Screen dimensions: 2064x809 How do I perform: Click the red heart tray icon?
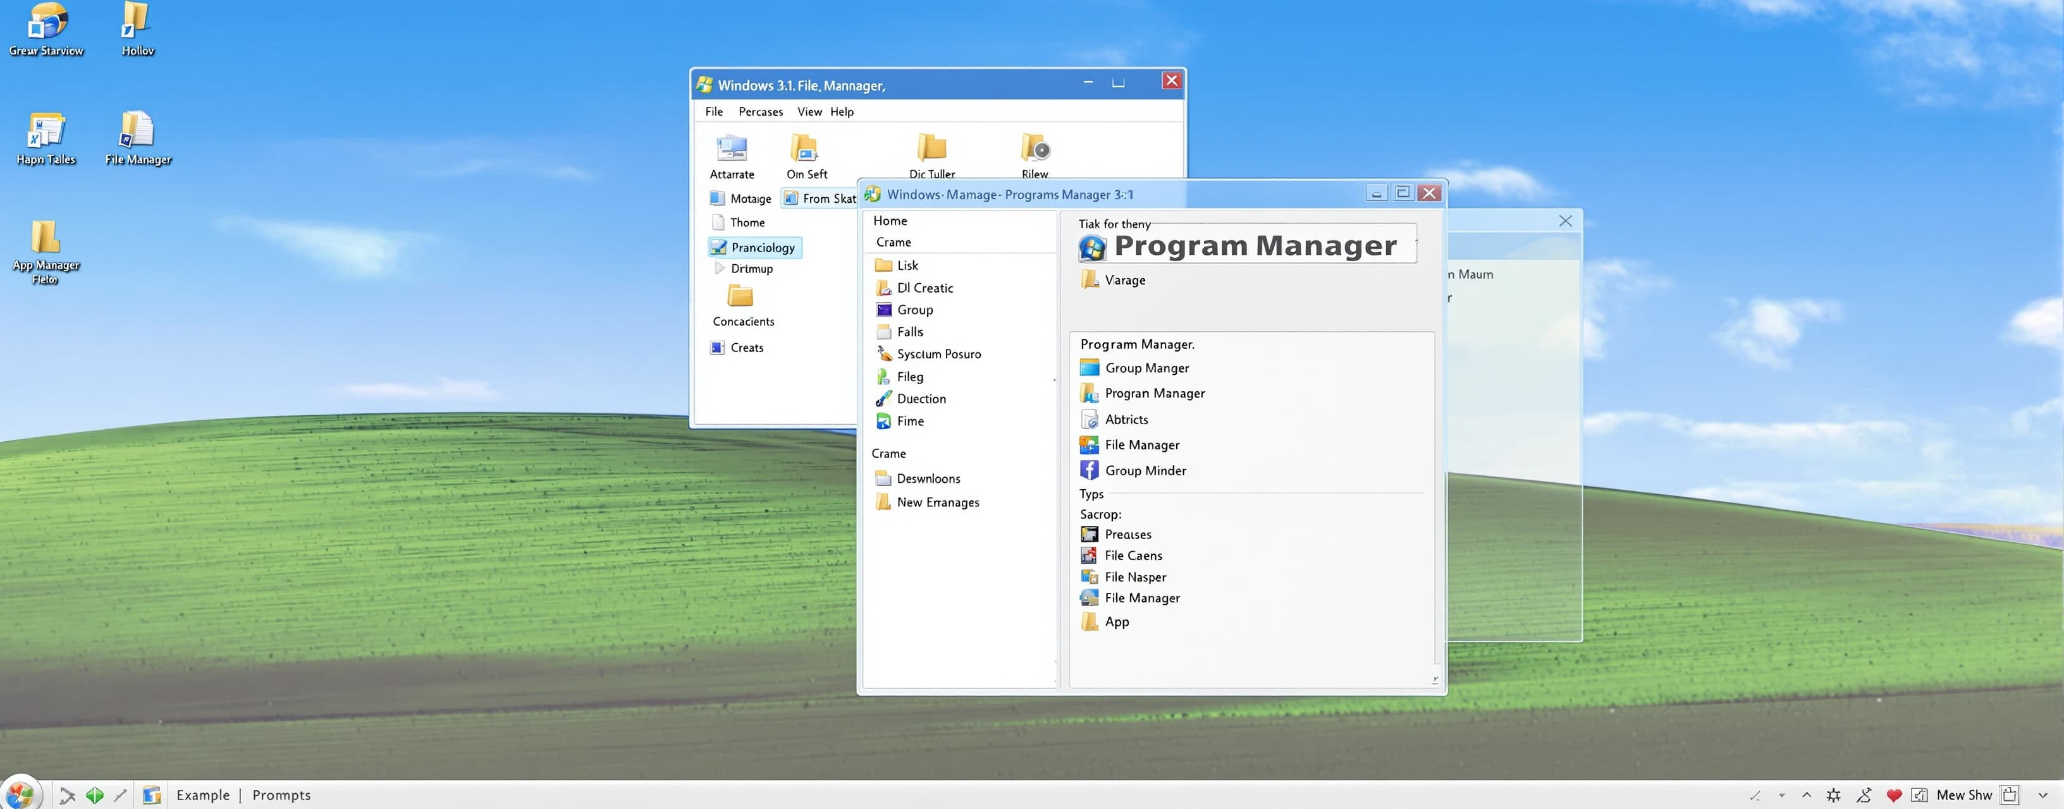1893,794
